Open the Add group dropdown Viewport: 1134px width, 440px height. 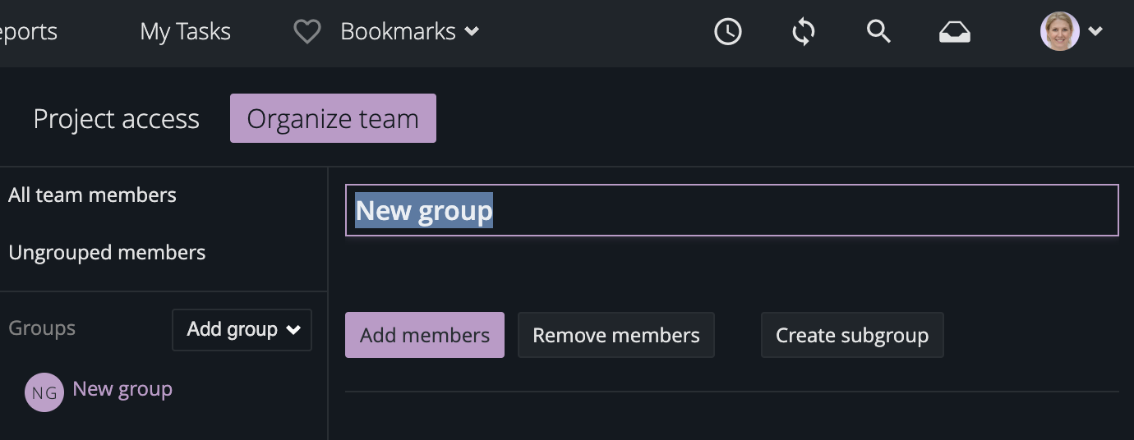[x=242, y=329]
